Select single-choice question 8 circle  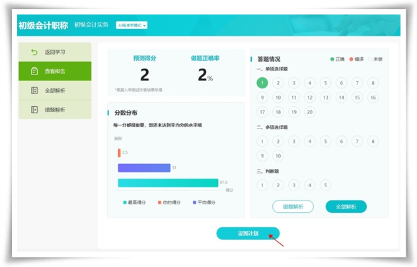coord(373,83)
